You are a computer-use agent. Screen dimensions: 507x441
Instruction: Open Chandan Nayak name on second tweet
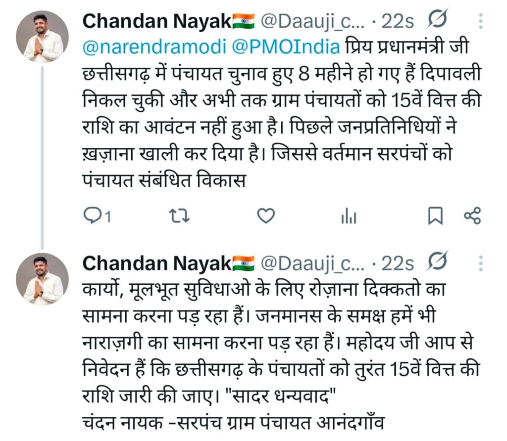click(156, 263)
